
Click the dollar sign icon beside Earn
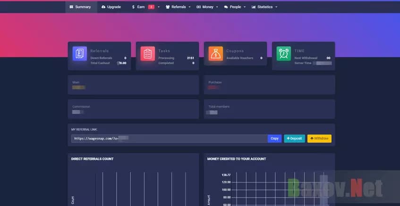tap(134, 7)
